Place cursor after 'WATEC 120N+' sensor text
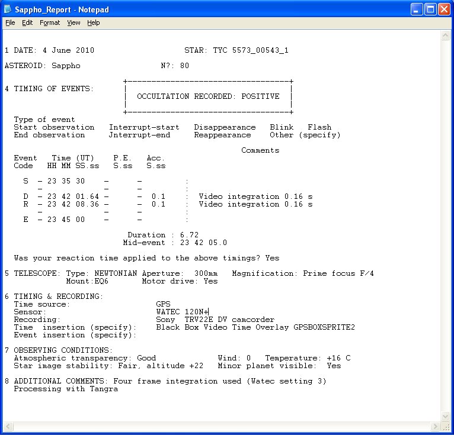Screen dimensions: 454x435 point(209,312)
